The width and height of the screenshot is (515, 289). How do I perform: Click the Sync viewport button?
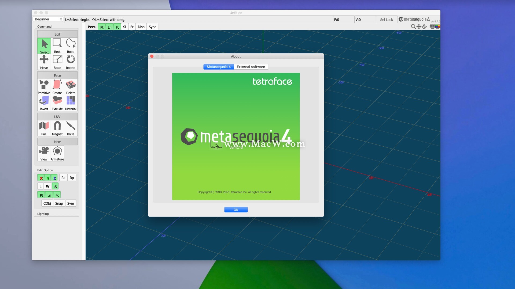point(152,27)
